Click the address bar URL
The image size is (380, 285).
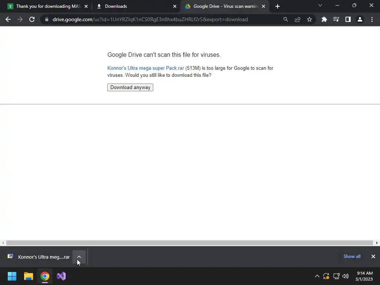pos(150,19)
